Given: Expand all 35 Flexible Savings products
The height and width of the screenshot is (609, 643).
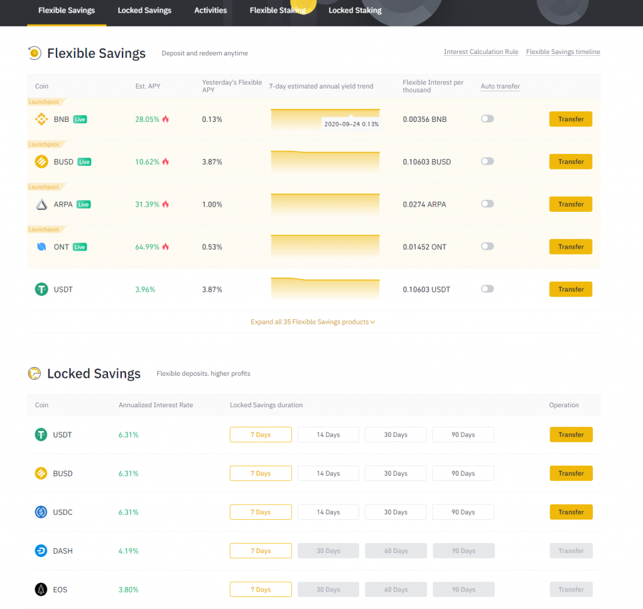Looking at the screenshot, I should (x=313, y=322).
